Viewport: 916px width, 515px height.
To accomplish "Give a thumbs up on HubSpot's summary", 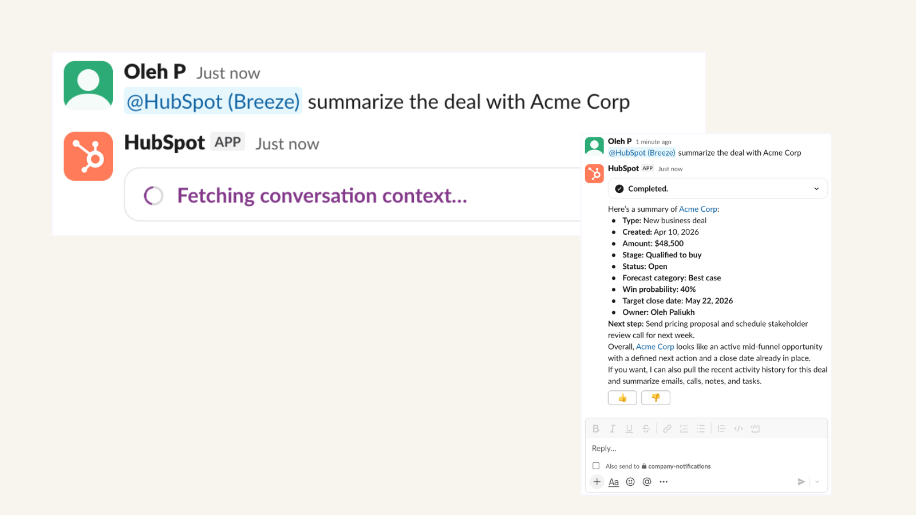I will click(x=622, y=398).
